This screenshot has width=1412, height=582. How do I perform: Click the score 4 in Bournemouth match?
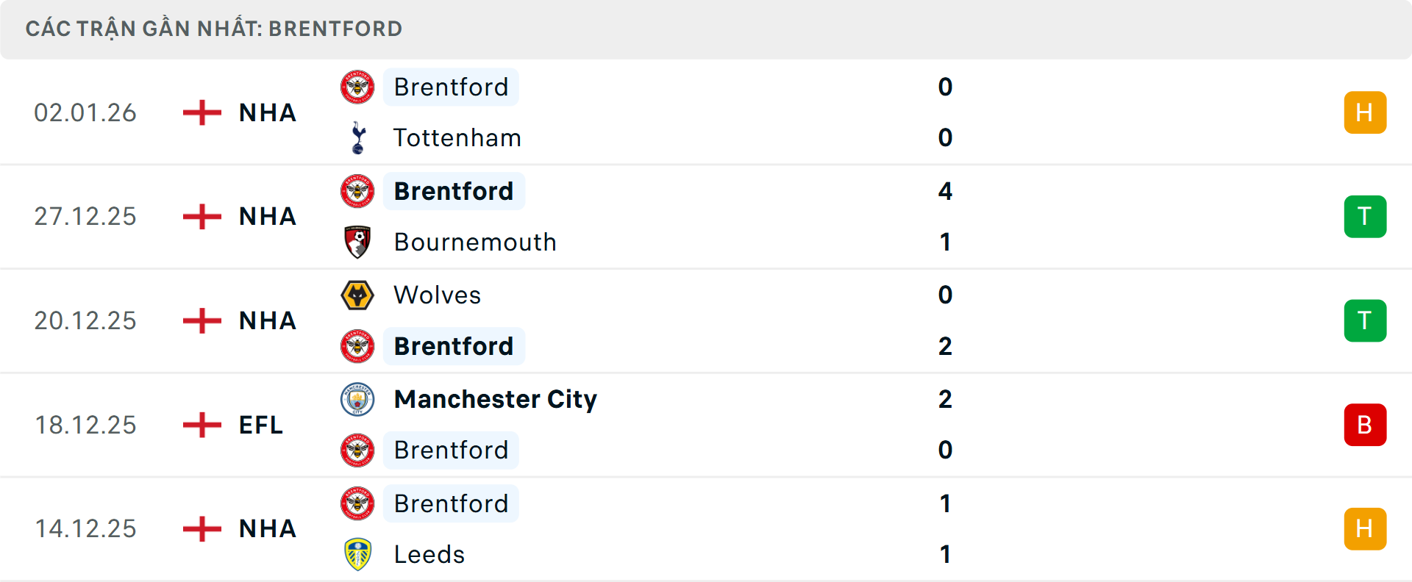point(946,191)
